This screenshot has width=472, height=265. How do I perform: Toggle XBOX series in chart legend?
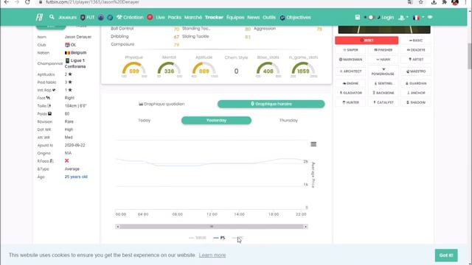[198, 238]
